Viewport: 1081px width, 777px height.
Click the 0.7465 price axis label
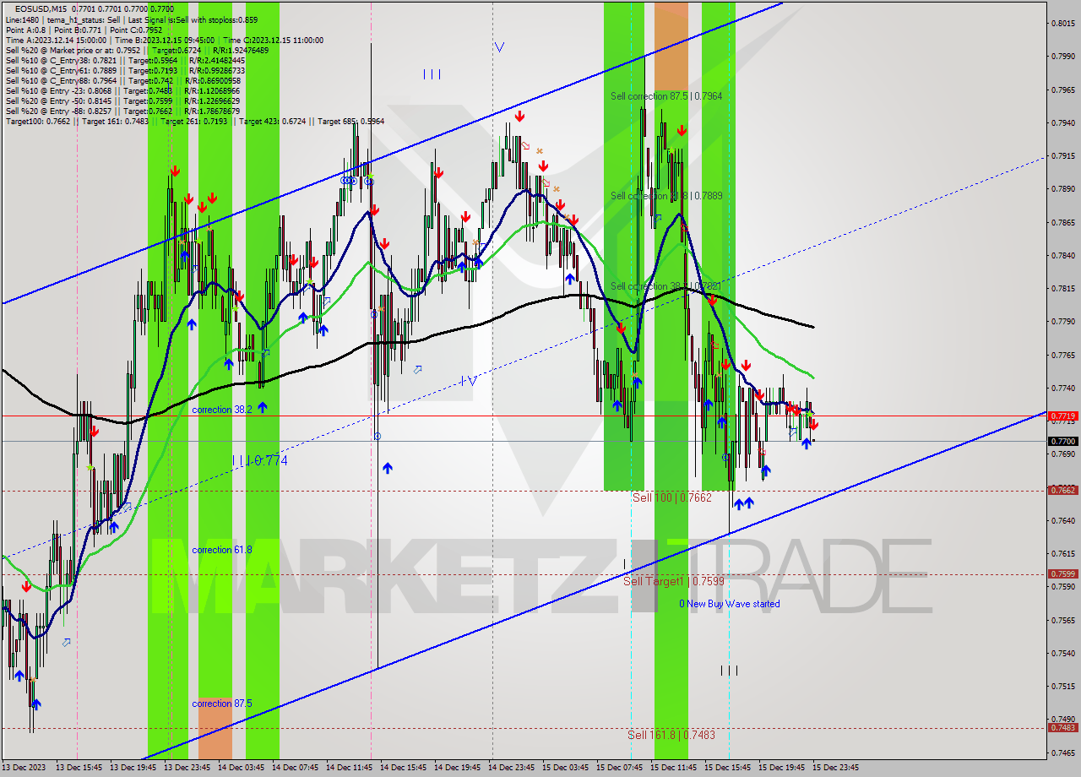point(1063,753)
